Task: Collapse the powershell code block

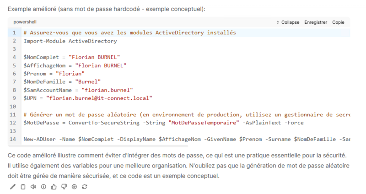Action: point(288,22)
